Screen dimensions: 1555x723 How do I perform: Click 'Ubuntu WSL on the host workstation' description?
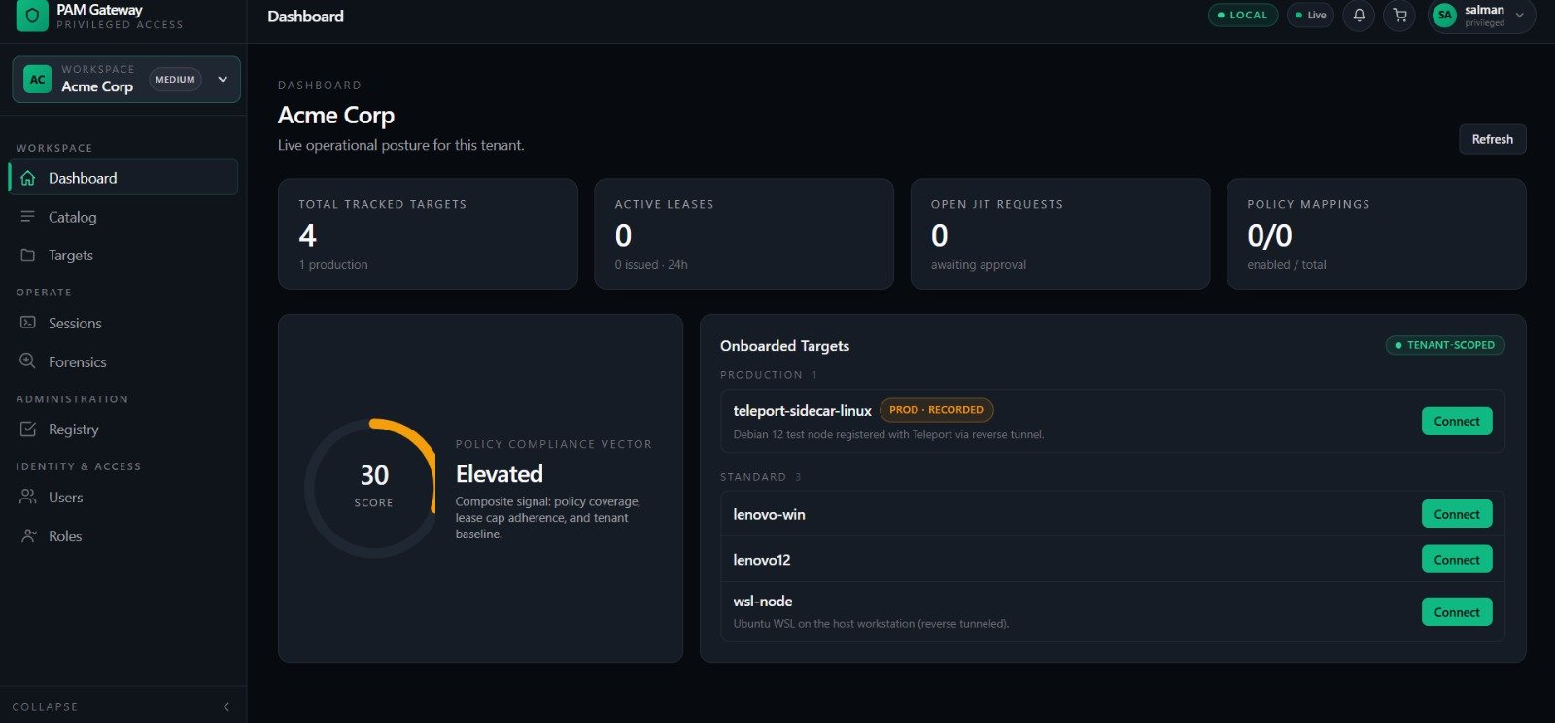click(x=871, y=624)
